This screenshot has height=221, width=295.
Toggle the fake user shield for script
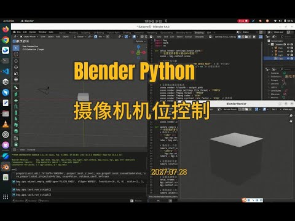(239, 37)
